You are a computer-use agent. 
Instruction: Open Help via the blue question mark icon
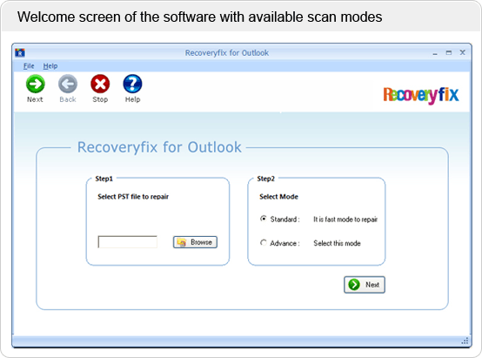click(x=132, y=84)
